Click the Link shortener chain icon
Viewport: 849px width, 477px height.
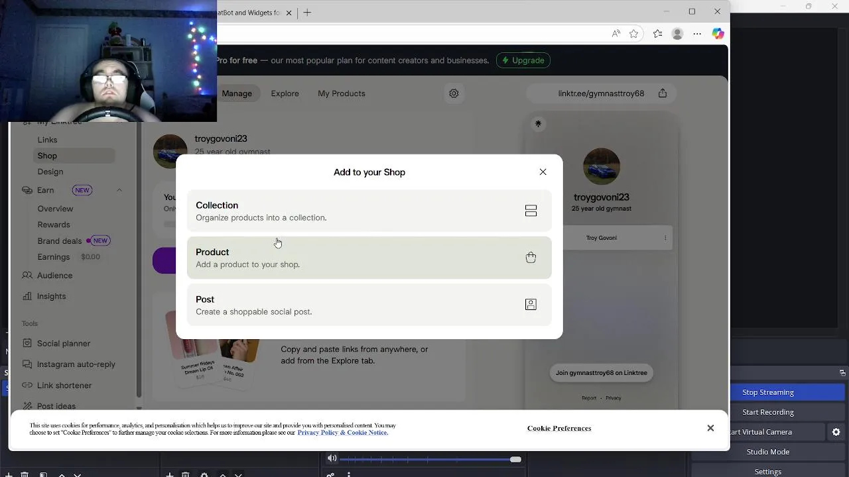click(x=27, y=385)
